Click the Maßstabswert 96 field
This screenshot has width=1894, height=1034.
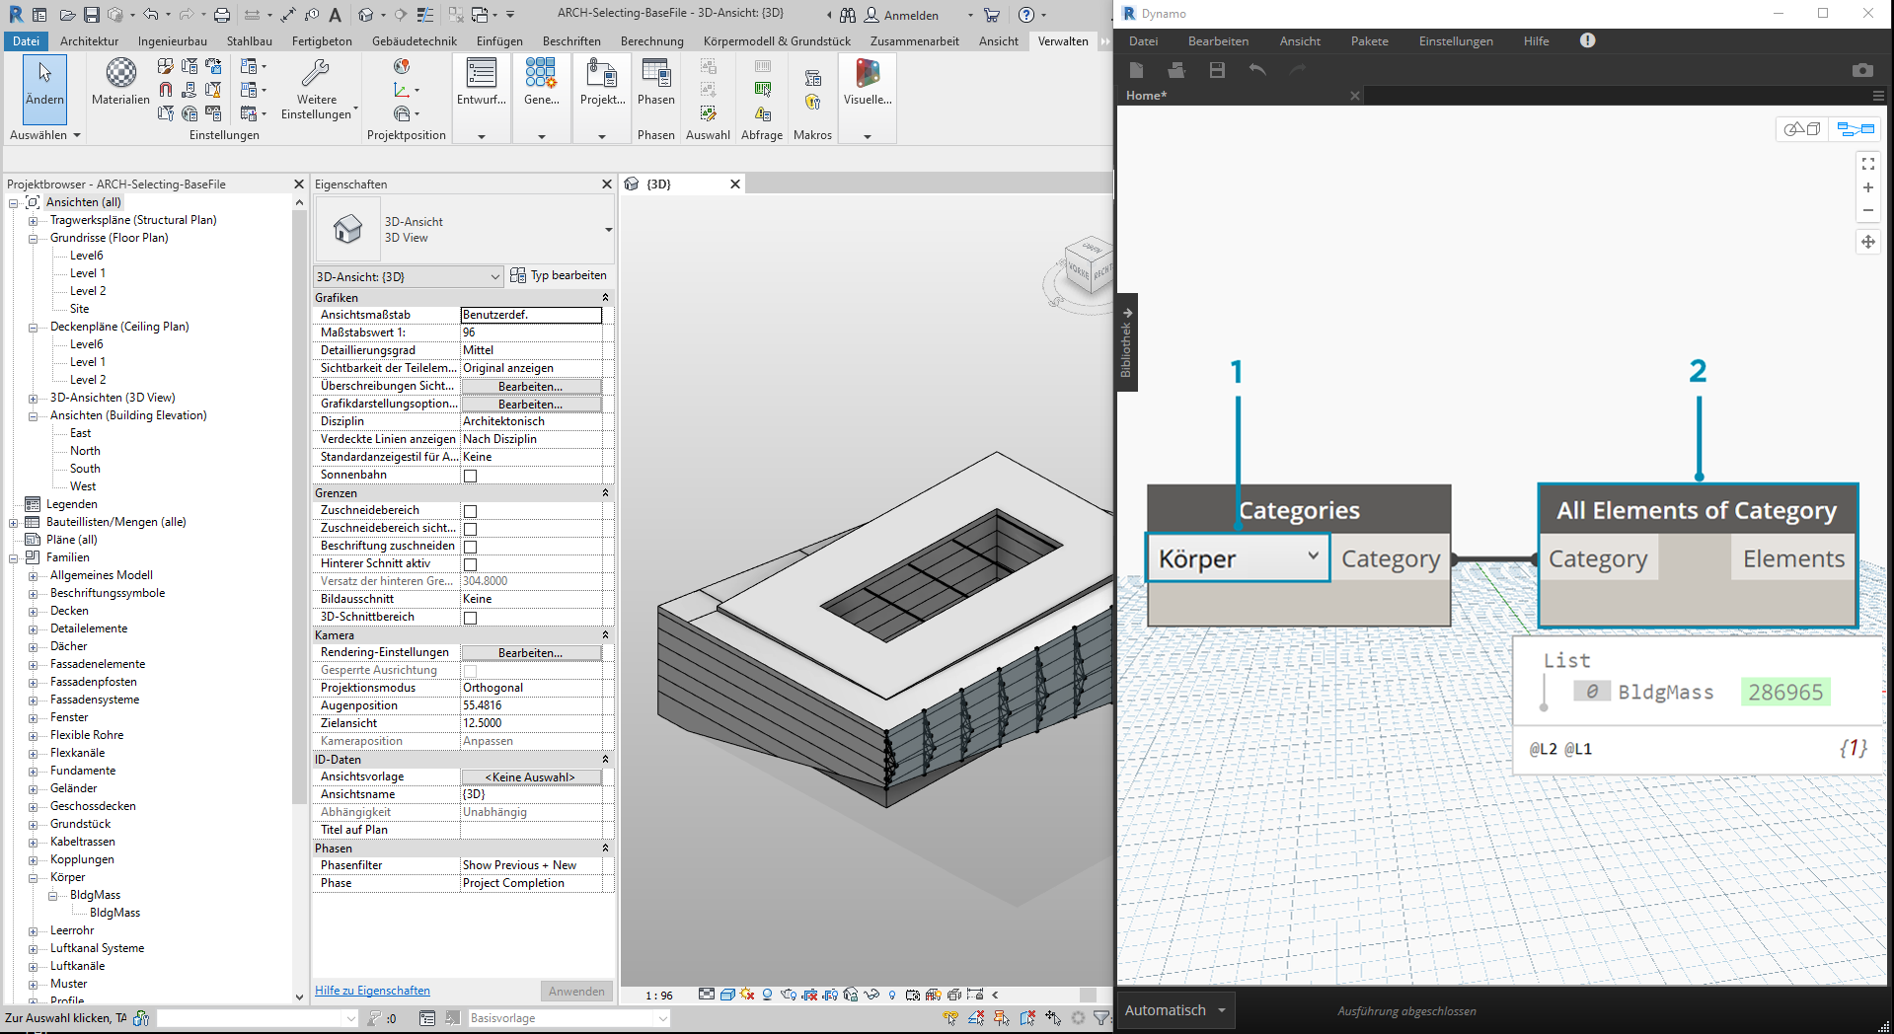[x=531, y=332]
